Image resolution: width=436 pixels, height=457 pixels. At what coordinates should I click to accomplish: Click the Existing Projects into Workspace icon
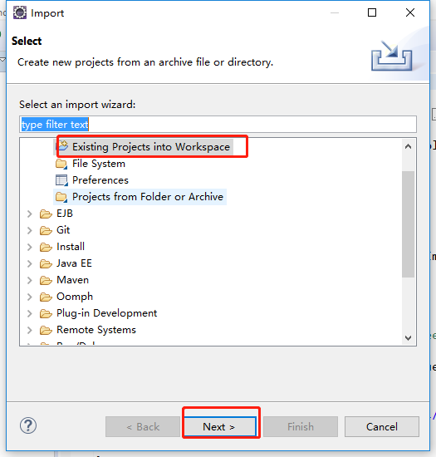click(x=61, y=145)
